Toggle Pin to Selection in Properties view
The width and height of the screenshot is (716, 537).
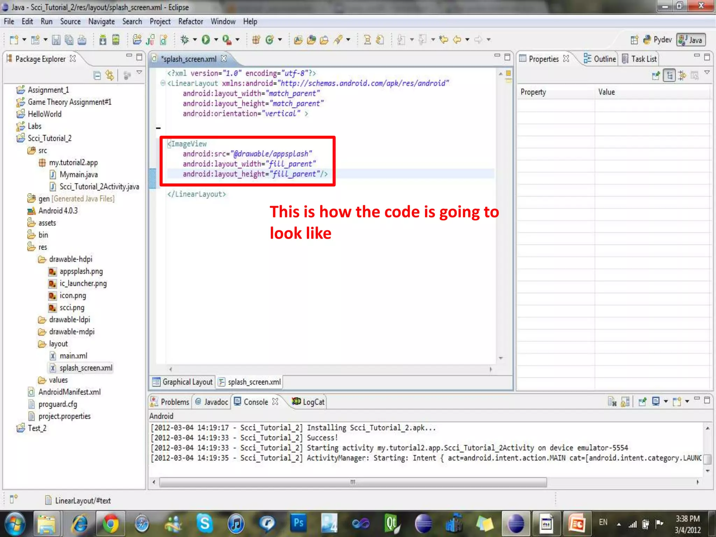[x=656, y=75]
